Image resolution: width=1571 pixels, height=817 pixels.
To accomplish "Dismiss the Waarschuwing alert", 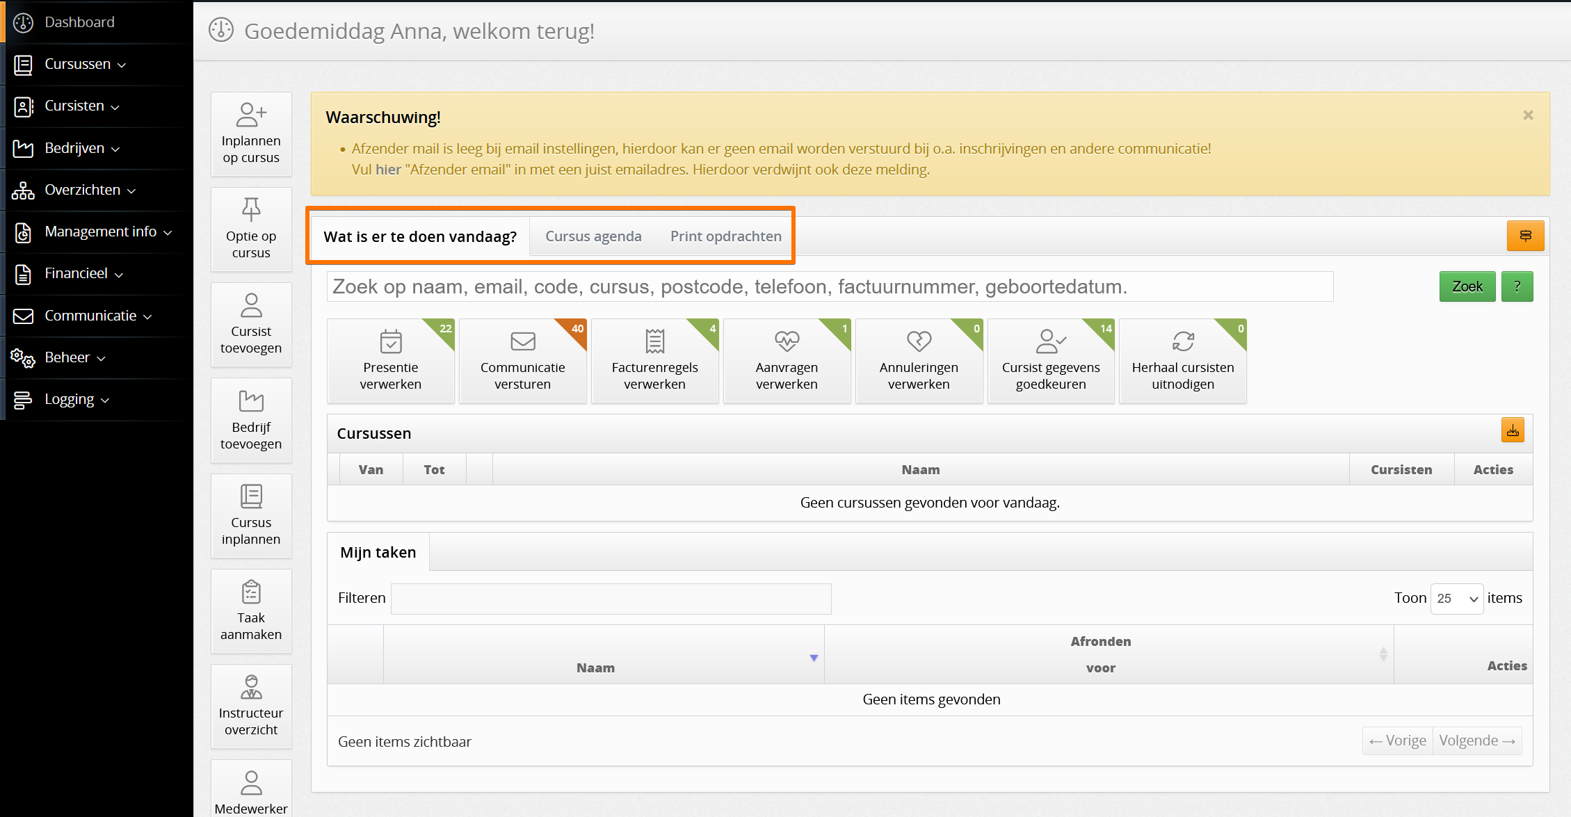I will [1528, 115].
